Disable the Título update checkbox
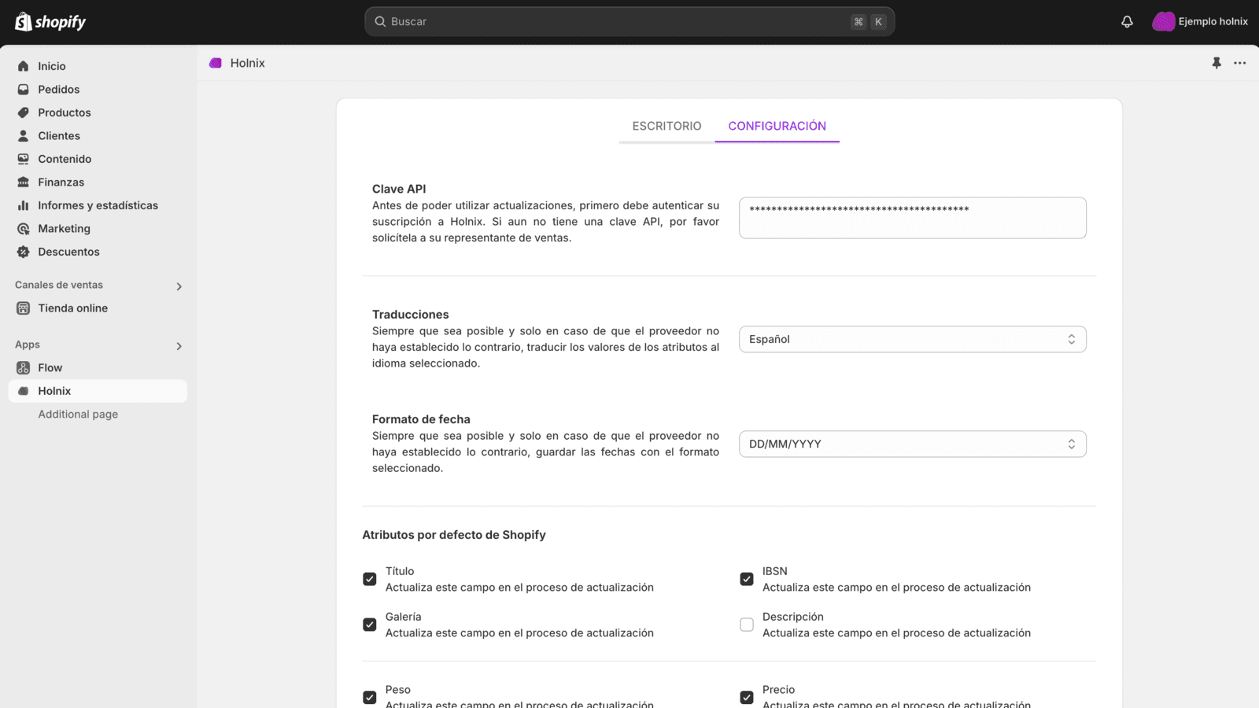 coord(369,579)
